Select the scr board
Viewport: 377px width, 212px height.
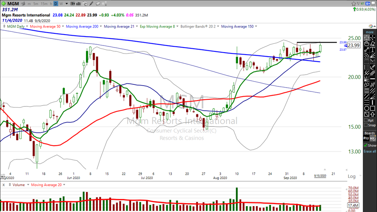pyautogui.click(x=372, y=138)
